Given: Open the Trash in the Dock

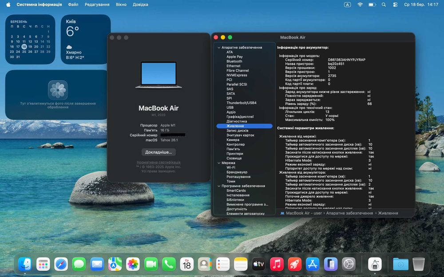Looking at the screenshot, I should click(x=419, y=264).
